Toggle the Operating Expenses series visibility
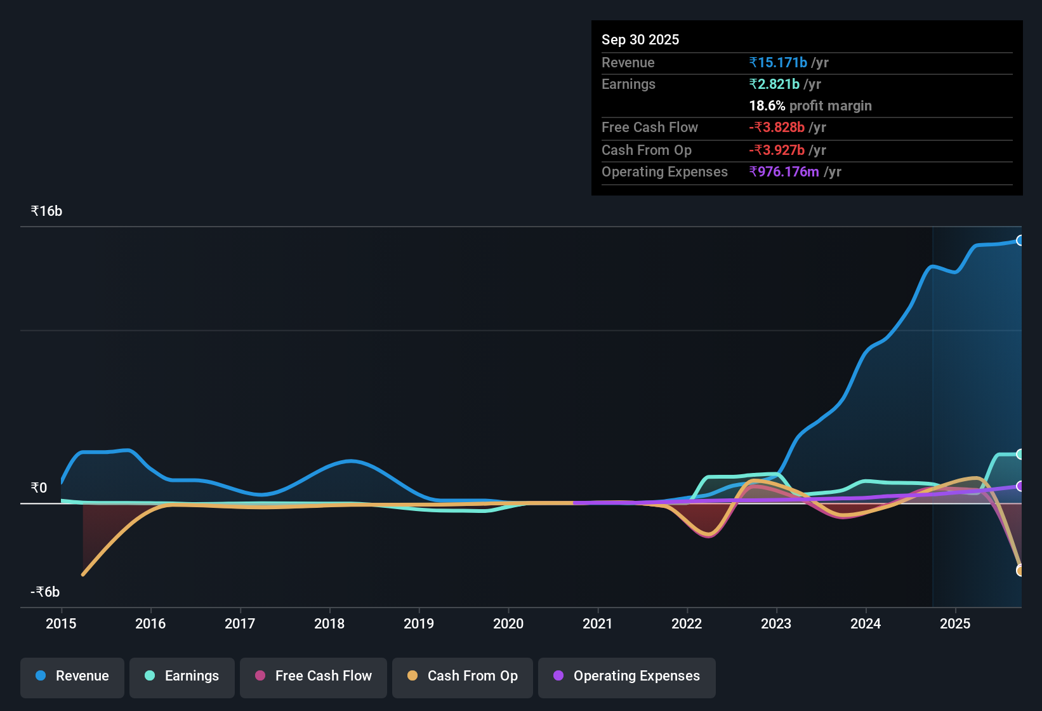Screen dimensions: 1042x711 [x=626, y=676]
